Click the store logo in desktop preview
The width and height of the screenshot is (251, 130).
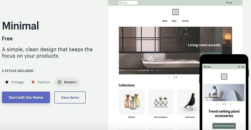175,12
